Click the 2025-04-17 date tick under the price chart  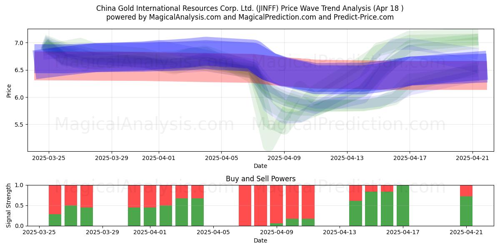coord(410,158)
